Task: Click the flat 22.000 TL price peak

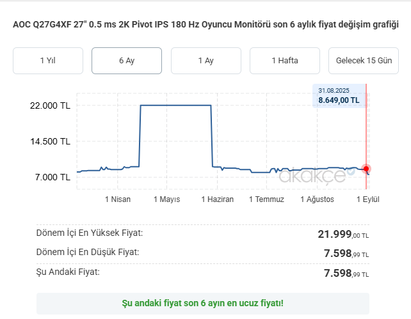Action: [x=175, y=105]
